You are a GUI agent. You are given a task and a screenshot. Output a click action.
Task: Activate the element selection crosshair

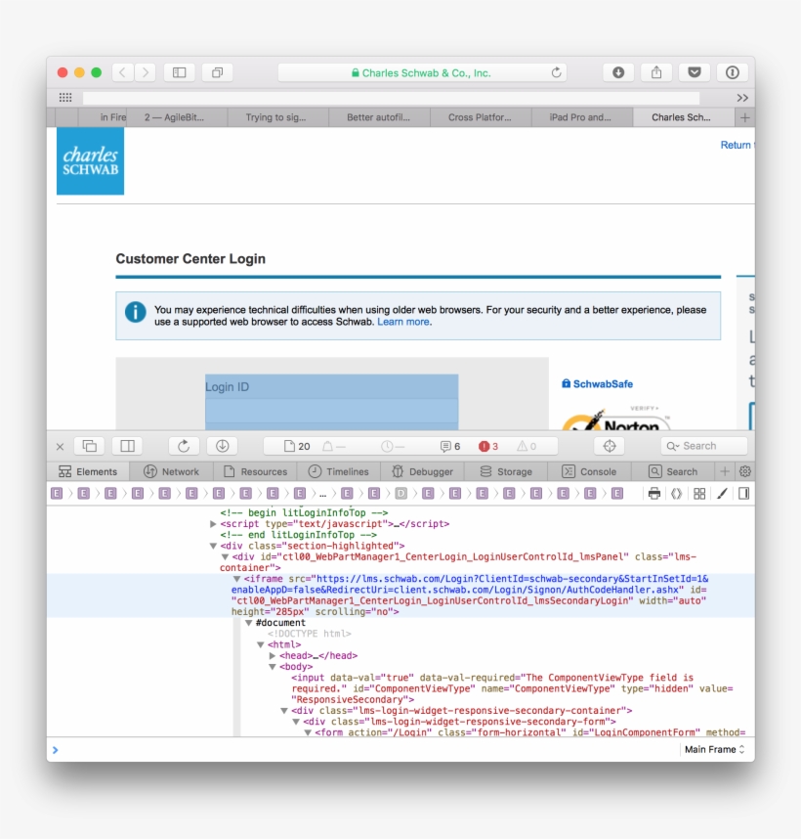click(610, 446)
